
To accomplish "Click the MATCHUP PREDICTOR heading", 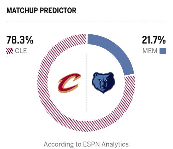I will coord(41,11).
